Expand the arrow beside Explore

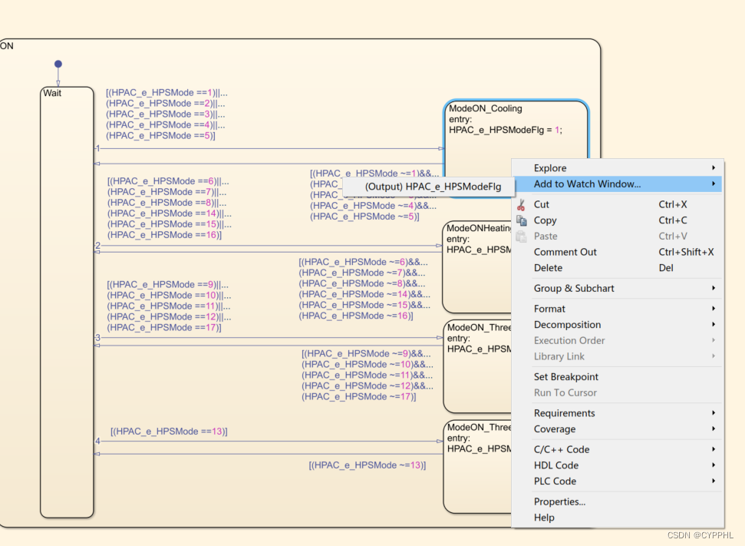coord(714,168)
